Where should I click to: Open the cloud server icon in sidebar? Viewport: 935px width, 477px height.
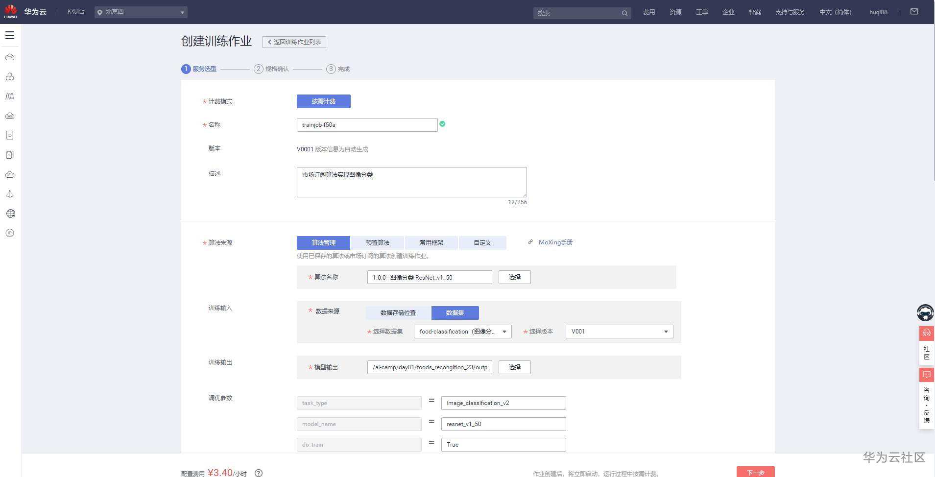(10, 57)
